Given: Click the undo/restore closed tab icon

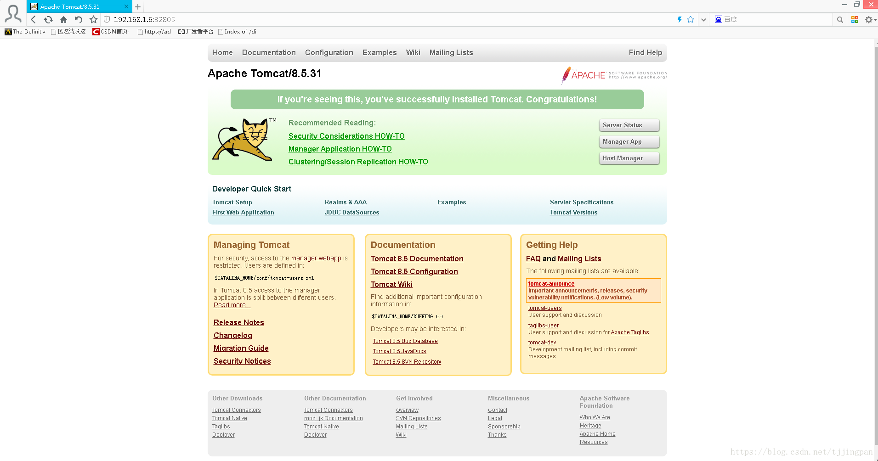Looking at the screenshot, I should 79,19.
